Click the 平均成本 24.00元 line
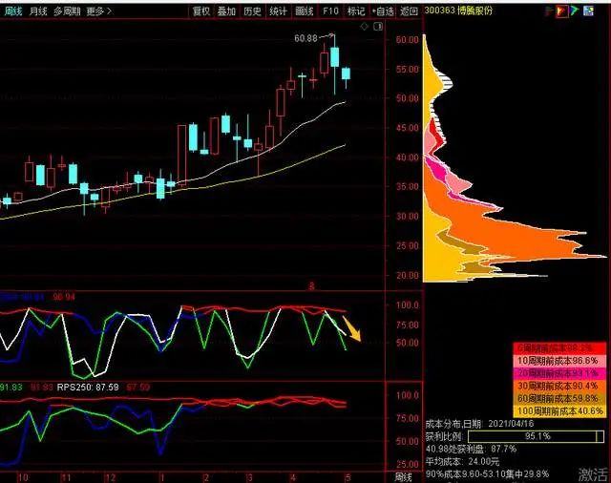611x483 pixels. pyautogui.click(x=462, y=462)
